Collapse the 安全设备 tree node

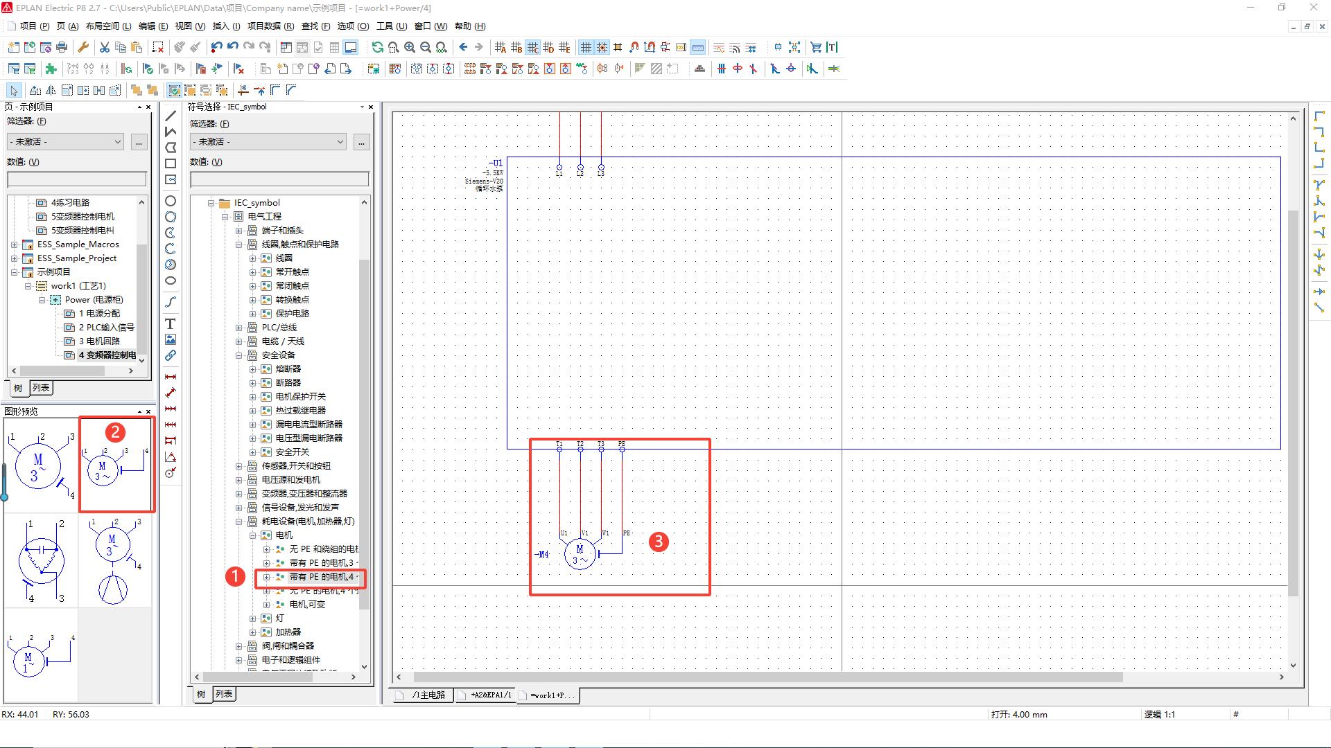point(239,355)
